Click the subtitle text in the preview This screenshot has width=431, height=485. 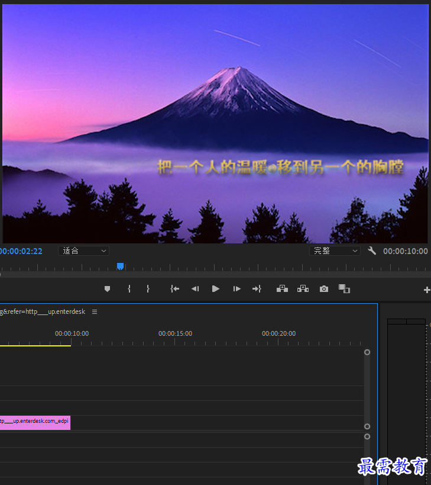click(280, 168)
